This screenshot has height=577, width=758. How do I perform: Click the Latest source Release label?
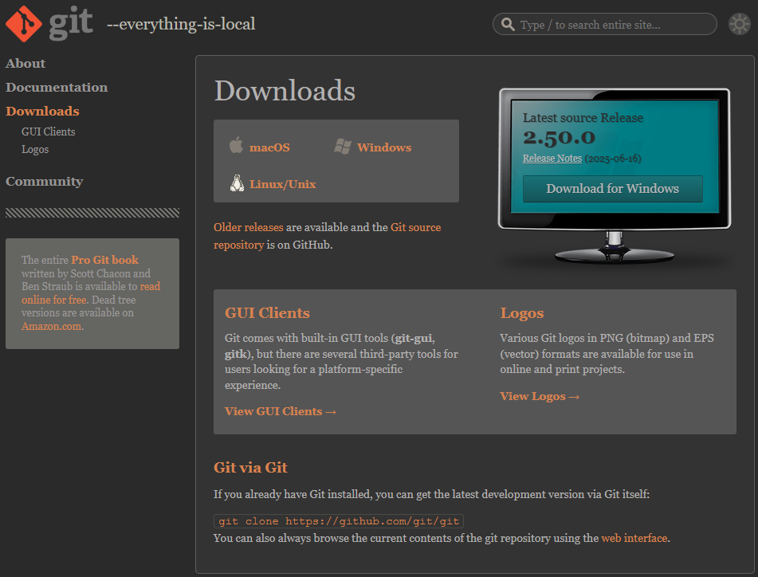pyautogui.click(x=583, y=117)
